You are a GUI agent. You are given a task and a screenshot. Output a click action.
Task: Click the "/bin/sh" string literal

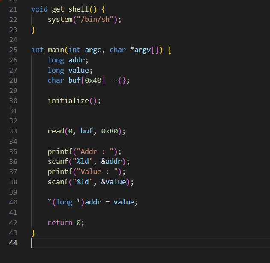click(x=95, y=19)
